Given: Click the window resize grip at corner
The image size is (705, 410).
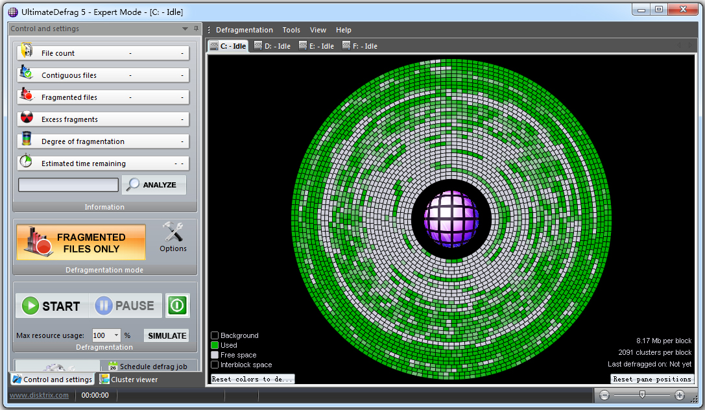Looking at the screenshot, I should pos(694,398).
